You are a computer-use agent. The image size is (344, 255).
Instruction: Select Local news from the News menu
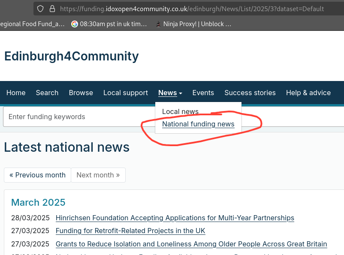coord(180,111)
